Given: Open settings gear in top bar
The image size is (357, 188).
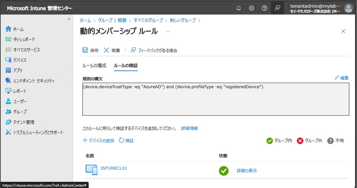Looking at the screenshot, I should [x=251, y=8].
